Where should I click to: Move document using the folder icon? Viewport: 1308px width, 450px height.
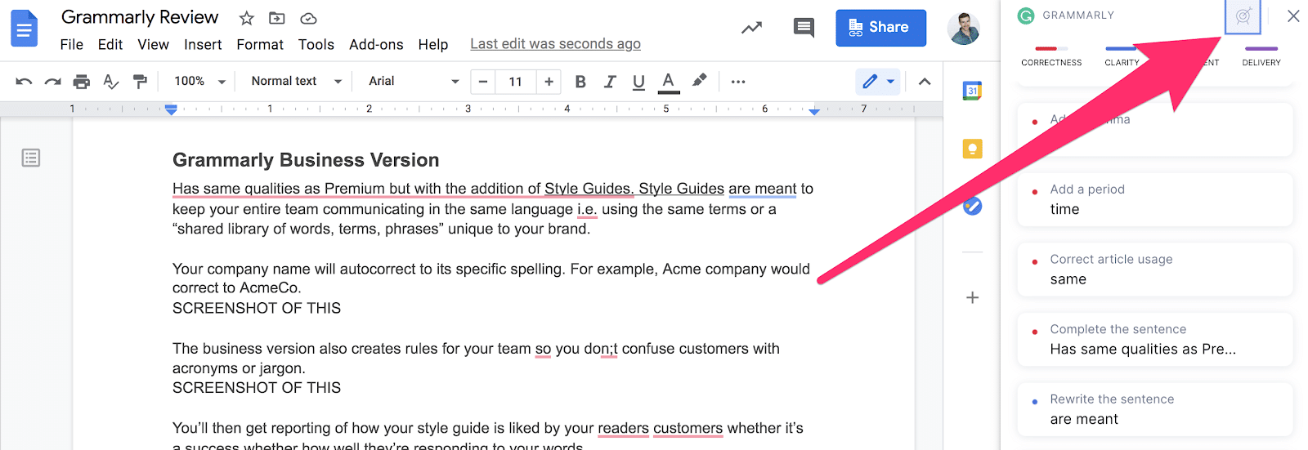coord(277,18)
